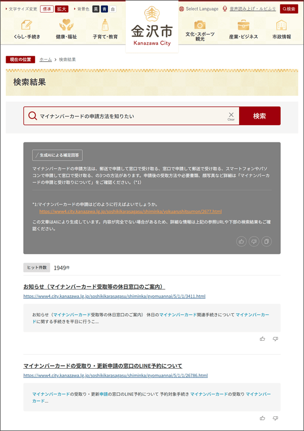Viewport: 304px width, 431px height.
Task: Like the LINE予約について search result
Action: click(262, 418)
